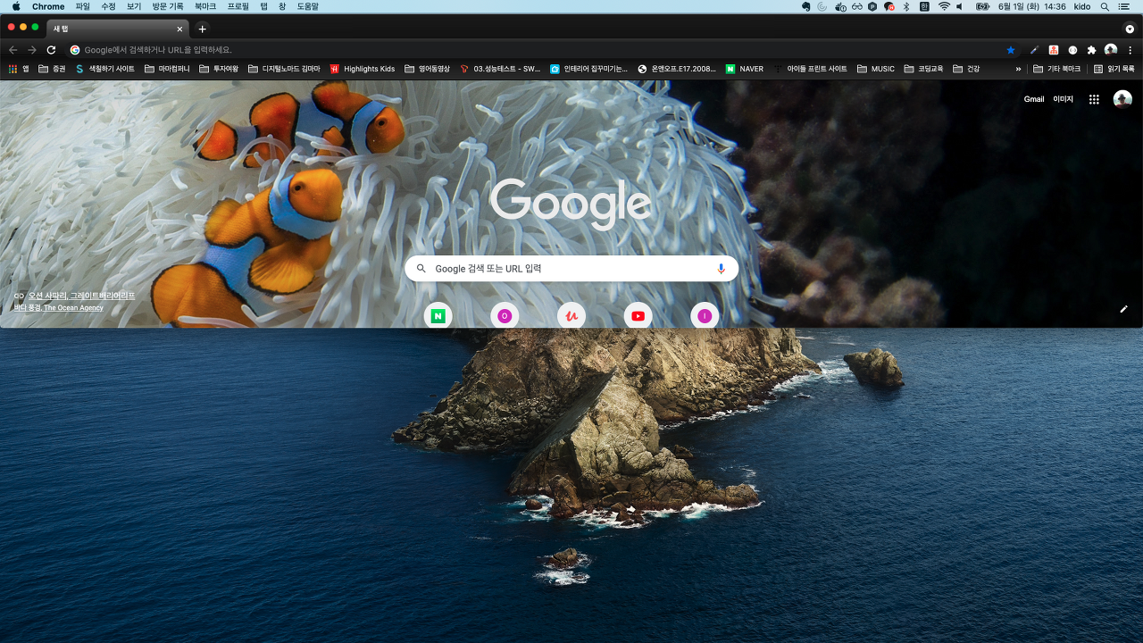Screen dimensions: 1143x643
Task: Open the Highlights Kids bookmark
Action: click(x=363, y=69)
